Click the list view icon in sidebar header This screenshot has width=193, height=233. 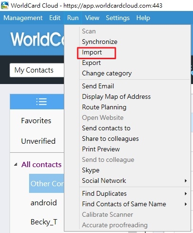(41, 102)
